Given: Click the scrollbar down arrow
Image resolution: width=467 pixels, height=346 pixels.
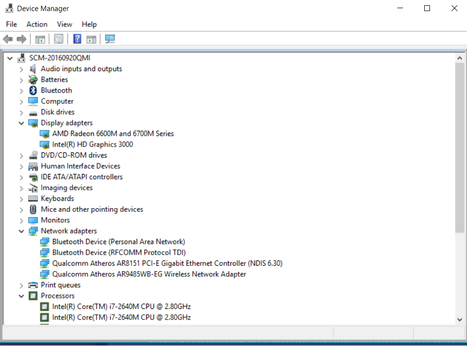Looking at the screenshot, I should (x=460, y=320).
